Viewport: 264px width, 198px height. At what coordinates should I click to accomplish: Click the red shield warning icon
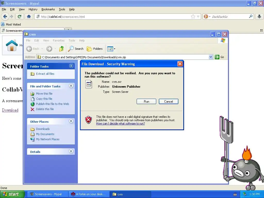click(x=88, y=120)
